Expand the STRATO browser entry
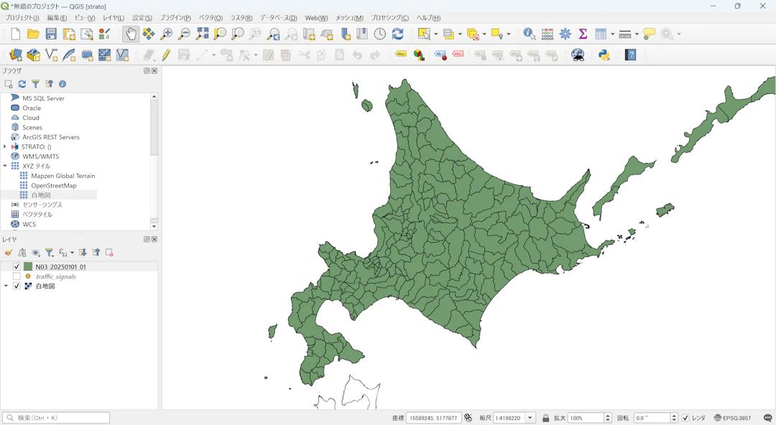 coord(5,146)
